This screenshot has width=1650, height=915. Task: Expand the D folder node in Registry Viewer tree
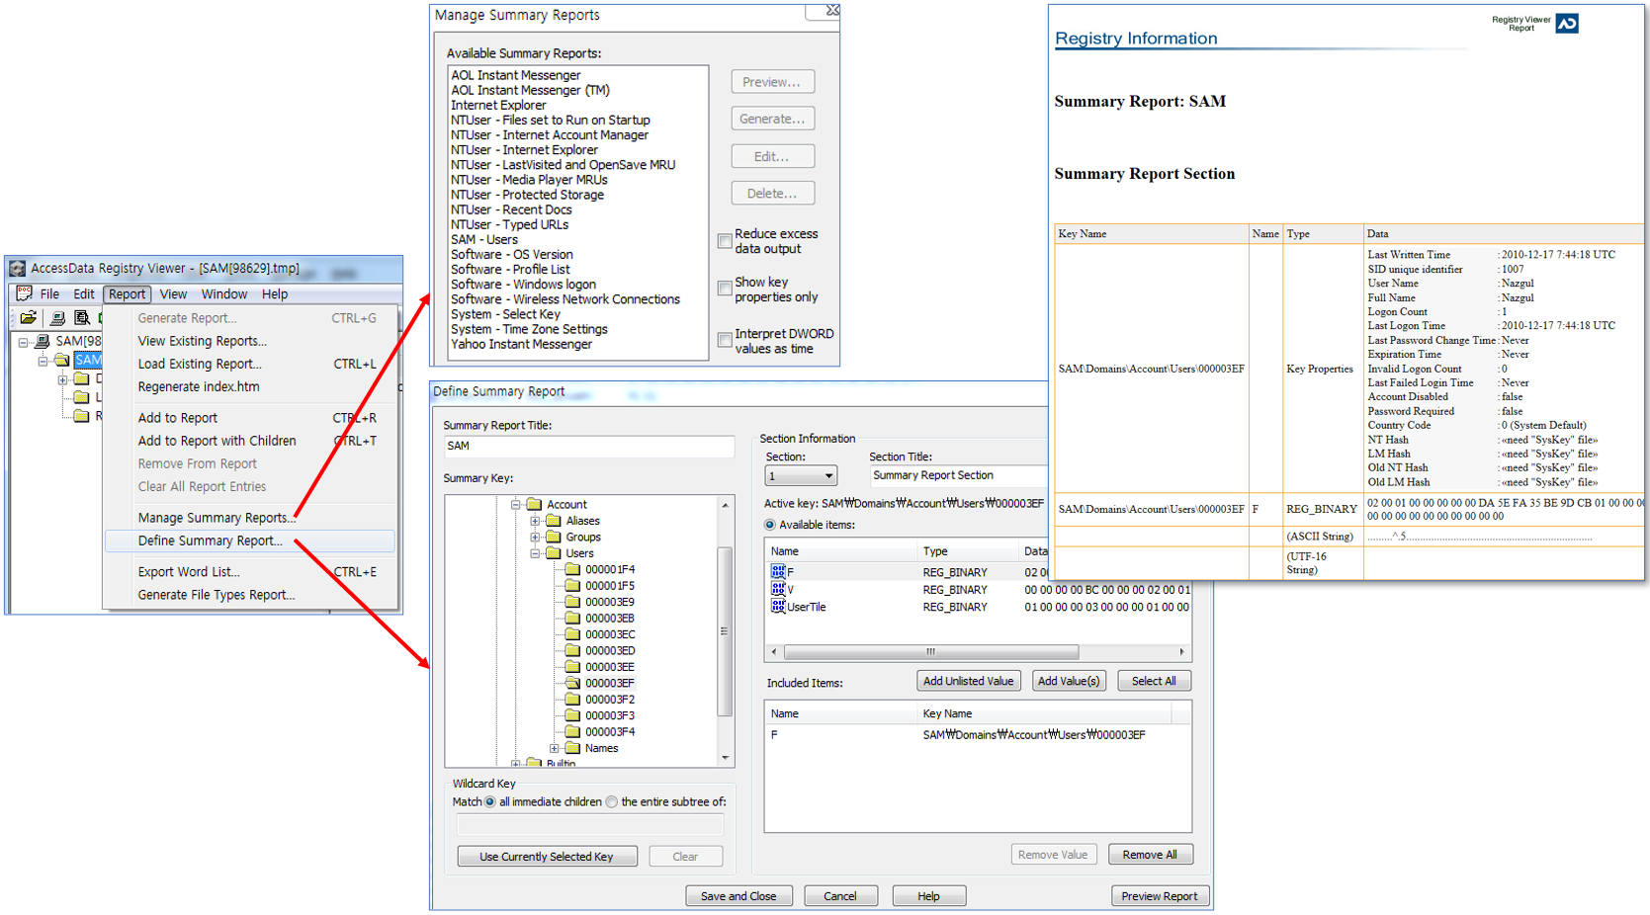click(x=62, y=379)
